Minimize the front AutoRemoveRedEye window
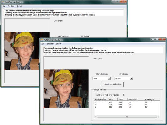 point(153,39)
